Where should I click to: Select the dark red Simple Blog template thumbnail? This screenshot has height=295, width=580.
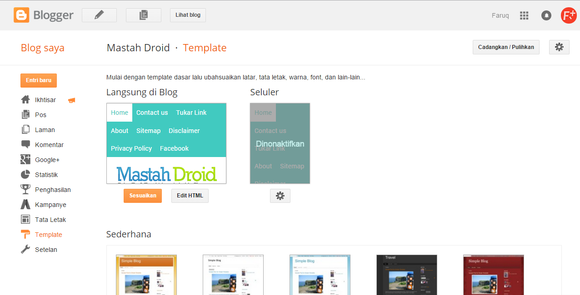(x=494, y=275)
